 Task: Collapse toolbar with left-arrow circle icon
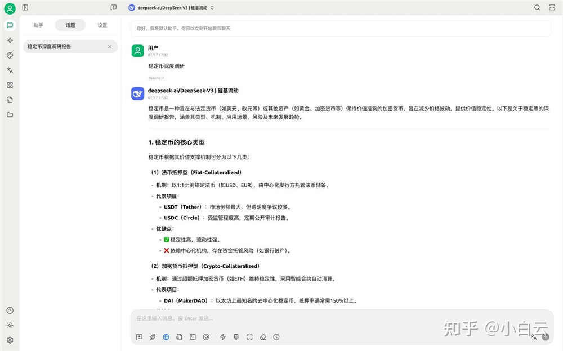click(276, 337)
